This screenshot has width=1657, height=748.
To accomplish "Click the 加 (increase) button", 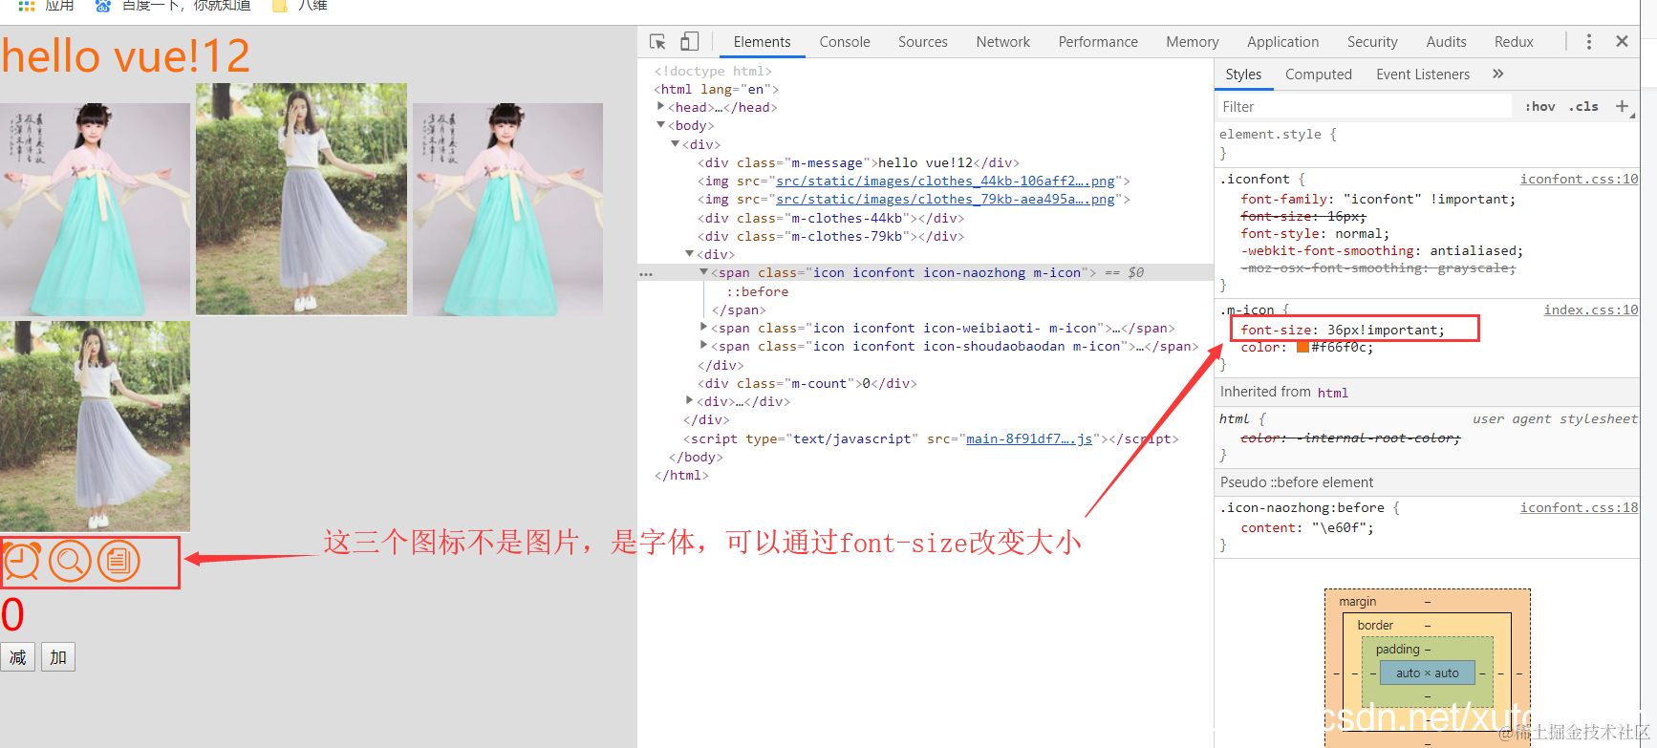I will point(58,657).
